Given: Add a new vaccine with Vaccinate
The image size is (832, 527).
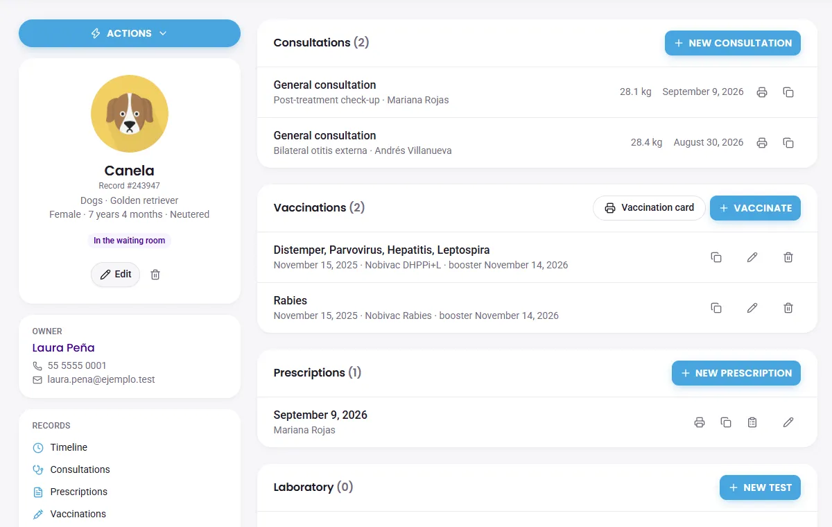Looking at the screenshot, I should pos(755,208).
